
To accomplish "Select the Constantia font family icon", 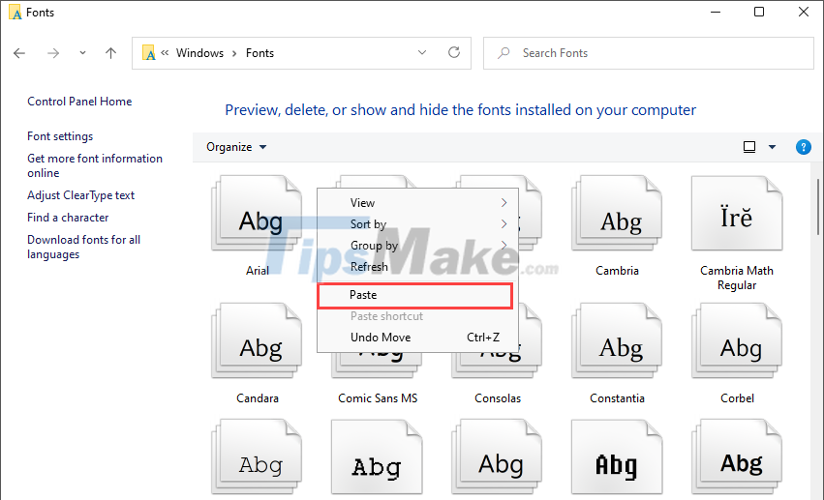I will pos(617,340).
